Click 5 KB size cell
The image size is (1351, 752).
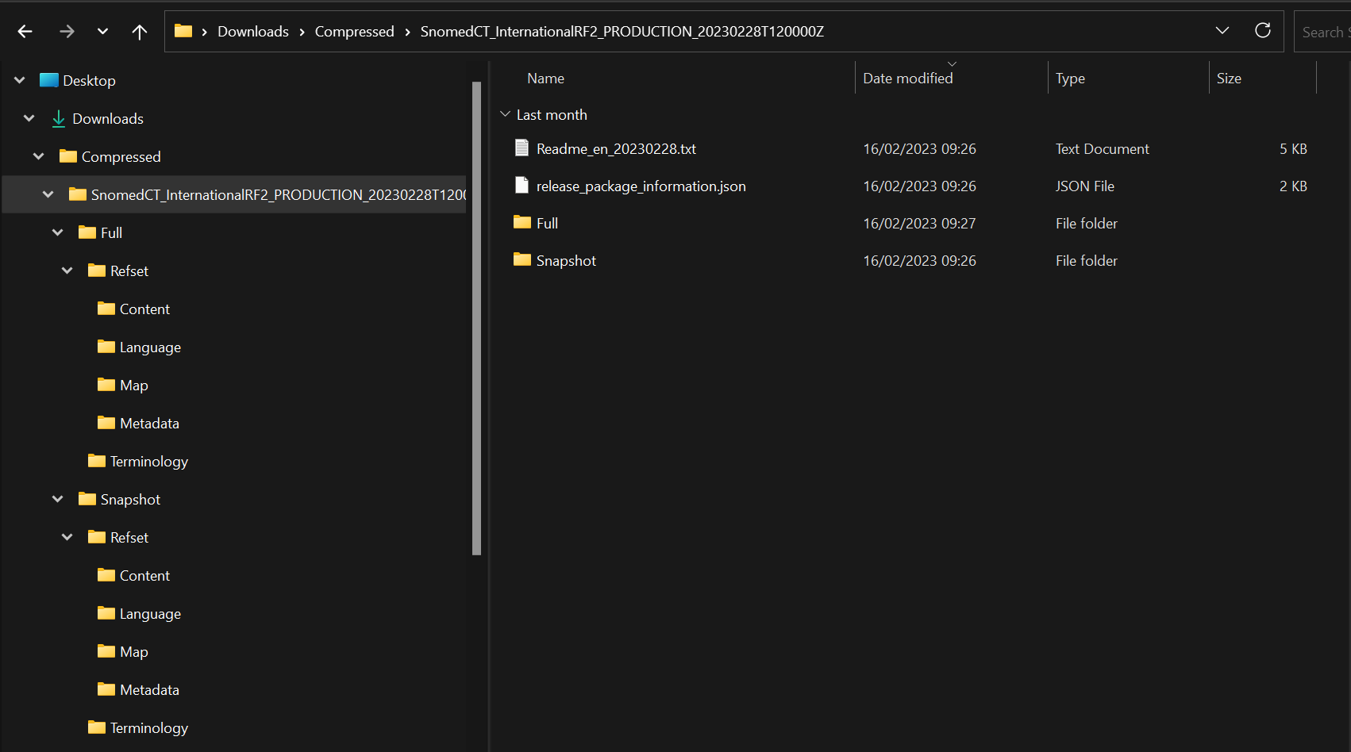1293,149
